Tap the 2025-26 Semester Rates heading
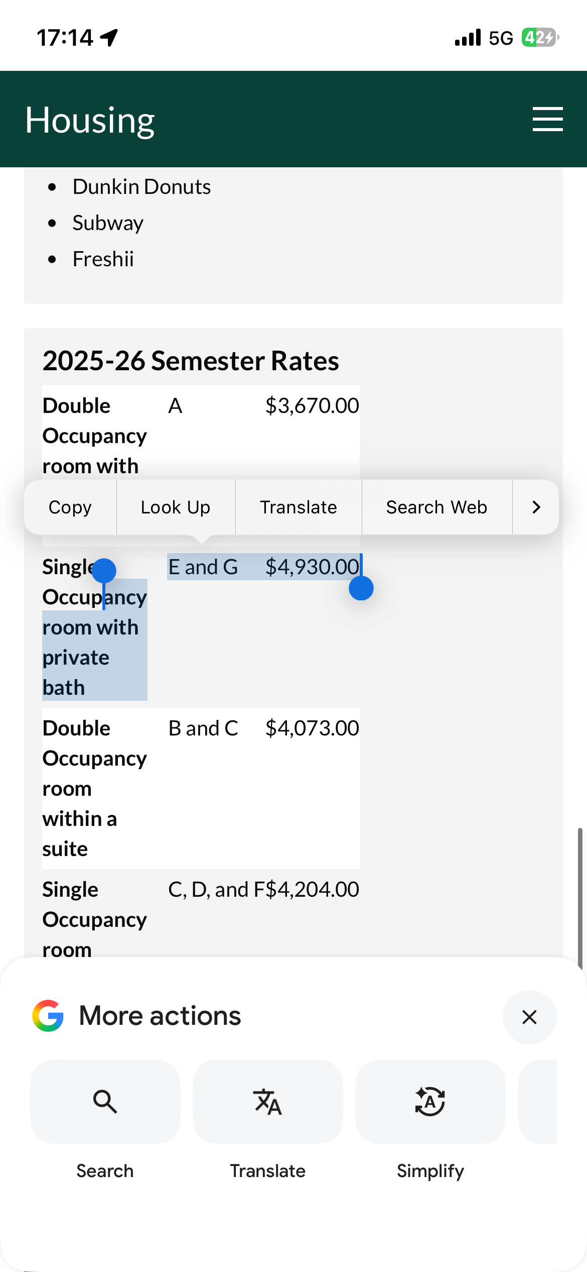The image size is (587, 1272). 191,361
